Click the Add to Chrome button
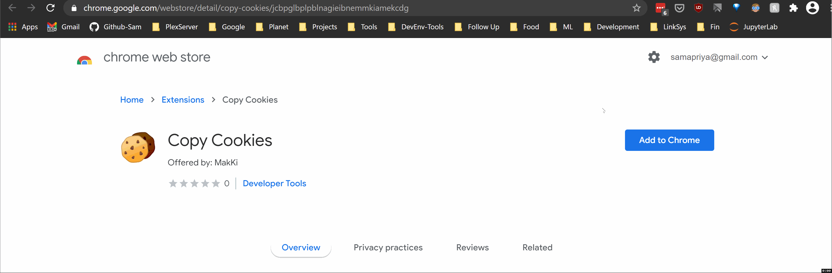832x273 pixels. click(669, 140)
